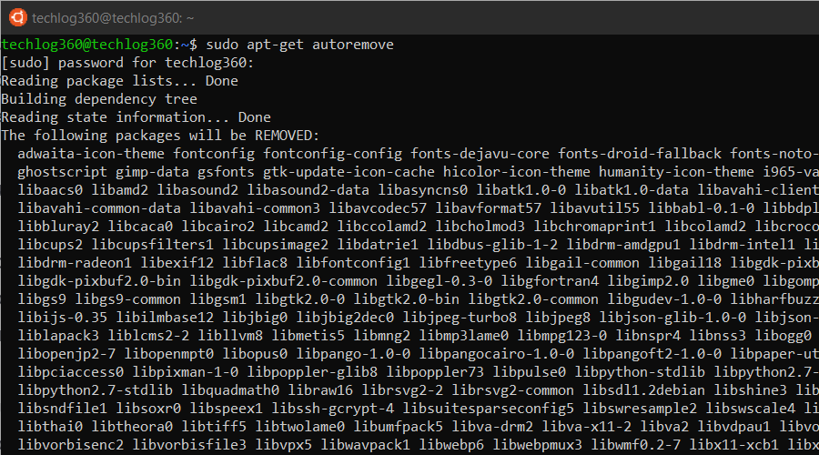
Task: Click the package name 'liblapack3'
Action: point(58,336)
